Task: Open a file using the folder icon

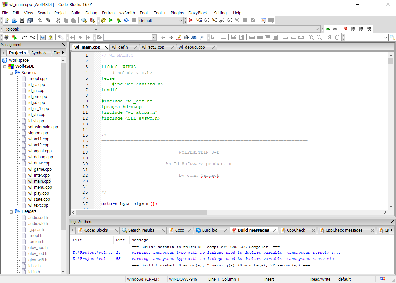Action: tap(14, 21)
